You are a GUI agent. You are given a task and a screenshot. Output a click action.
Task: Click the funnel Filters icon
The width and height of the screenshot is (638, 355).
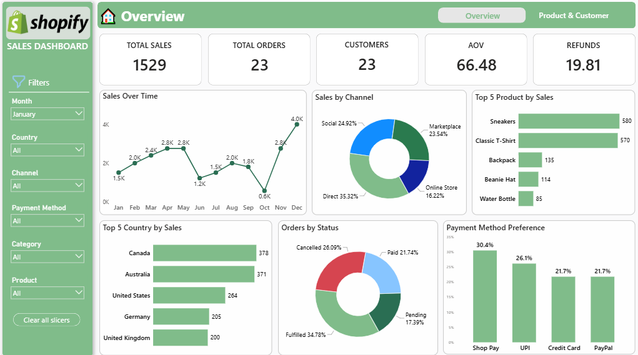18,82
